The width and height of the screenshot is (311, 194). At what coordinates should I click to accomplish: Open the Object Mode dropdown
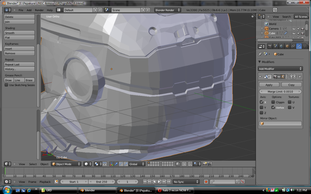point(66,164)
